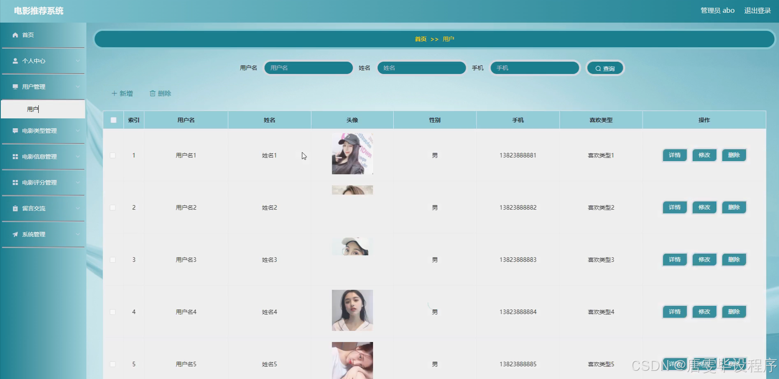Click the 首页 breadcrumb link

click(x=421, y=39)
